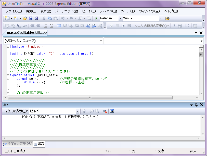The width and height of the screenshot is (207, 156).
Task: Click the Navigate Backward icon
Action: (x=80, y=18)
